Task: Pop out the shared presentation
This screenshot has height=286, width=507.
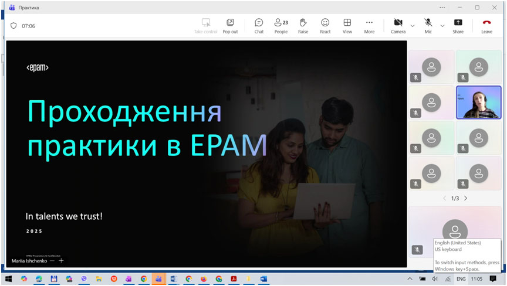Action: (x=230, y=25)
